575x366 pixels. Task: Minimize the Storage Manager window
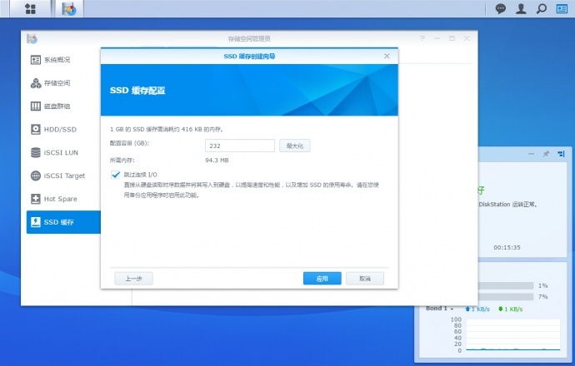tap(437, 38)
